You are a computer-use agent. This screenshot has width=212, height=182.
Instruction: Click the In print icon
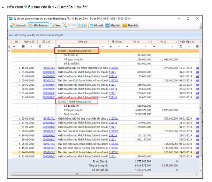point(80,25)
